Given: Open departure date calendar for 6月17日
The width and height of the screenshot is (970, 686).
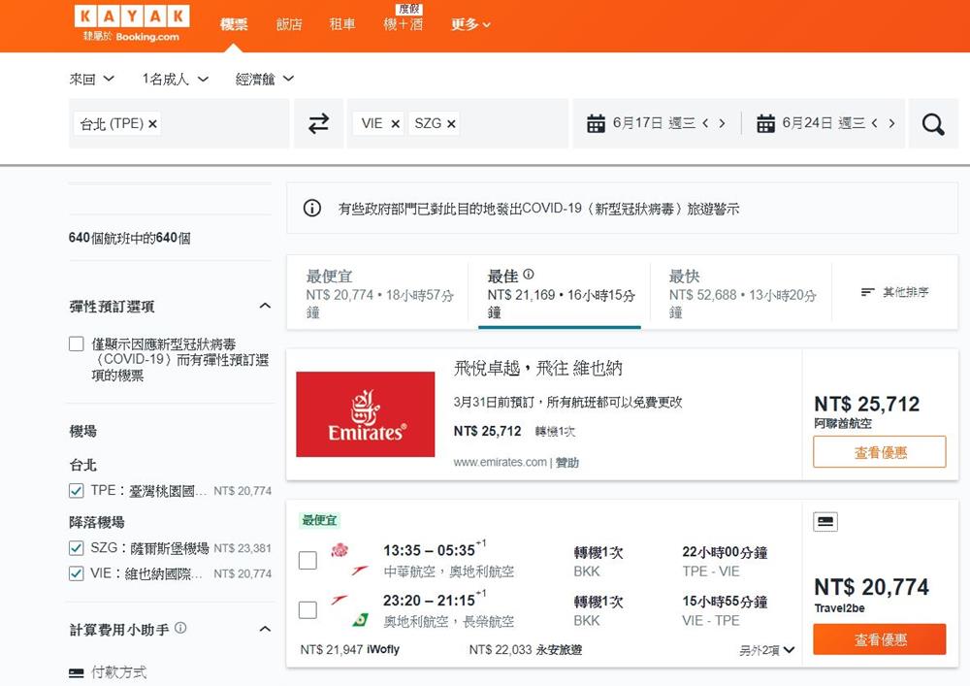Looking at the screenshot, I should point(640,123).
